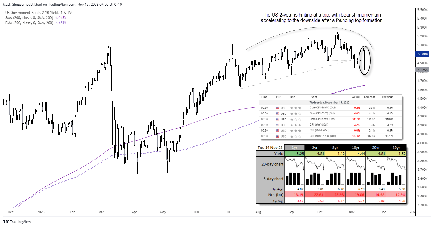Click the TradingView logo at chart bottom
The width and height of the screenshot is (434, 227).
point(17,222)
